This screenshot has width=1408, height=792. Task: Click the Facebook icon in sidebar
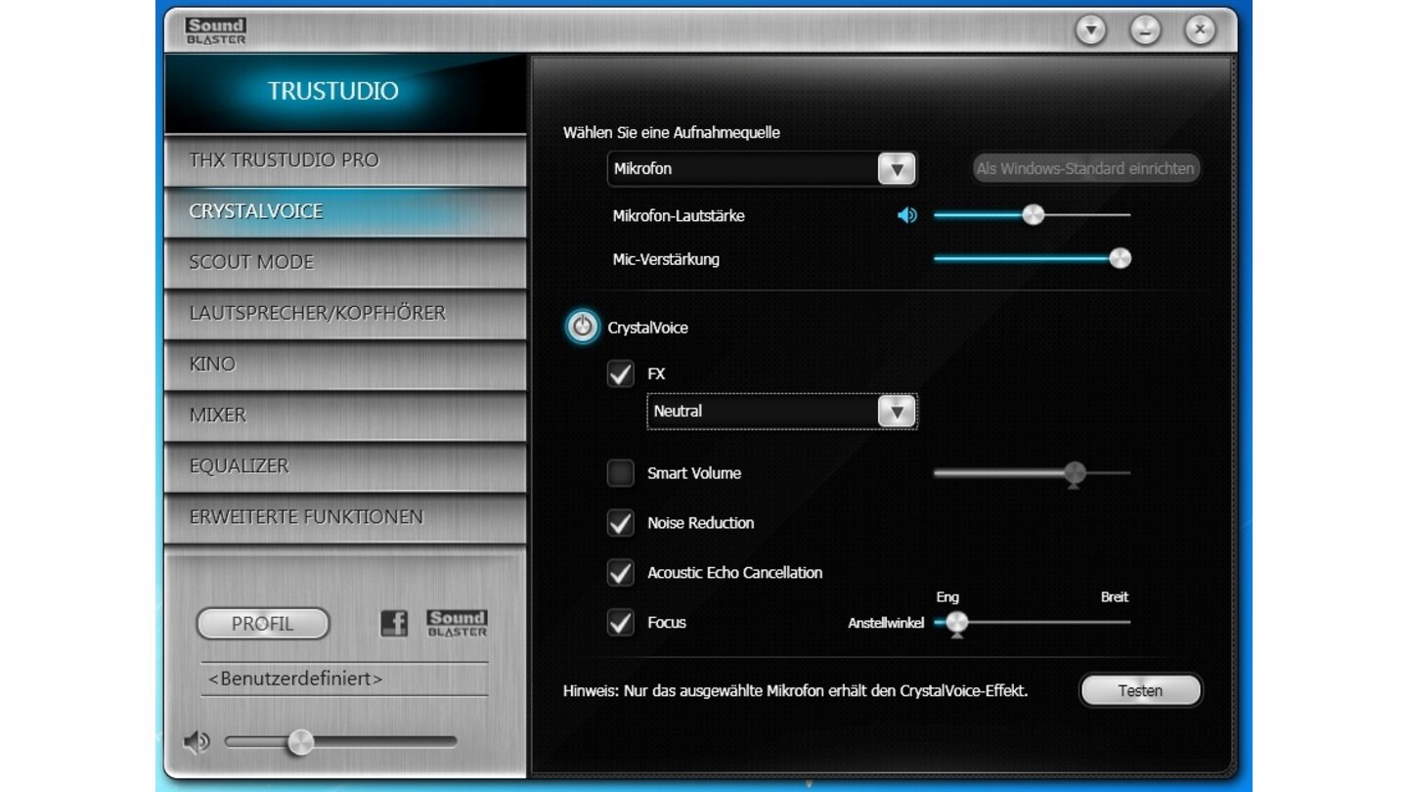(394, 623)
